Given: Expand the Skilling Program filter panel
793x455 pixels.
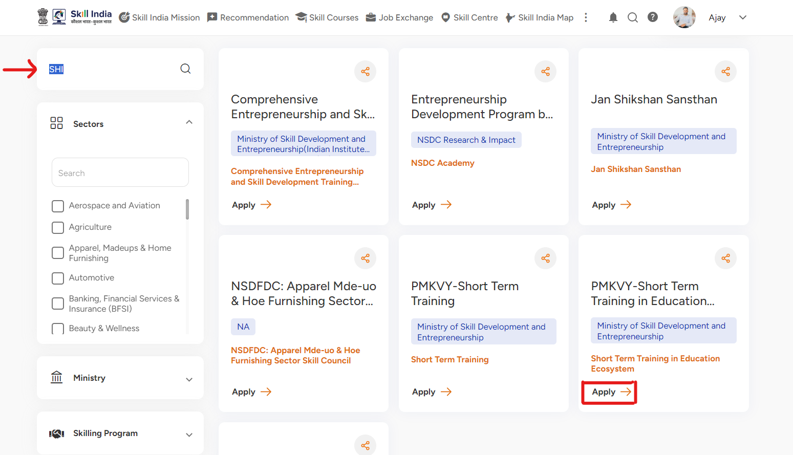Looking at the screenshot, I should pos(189,435).
